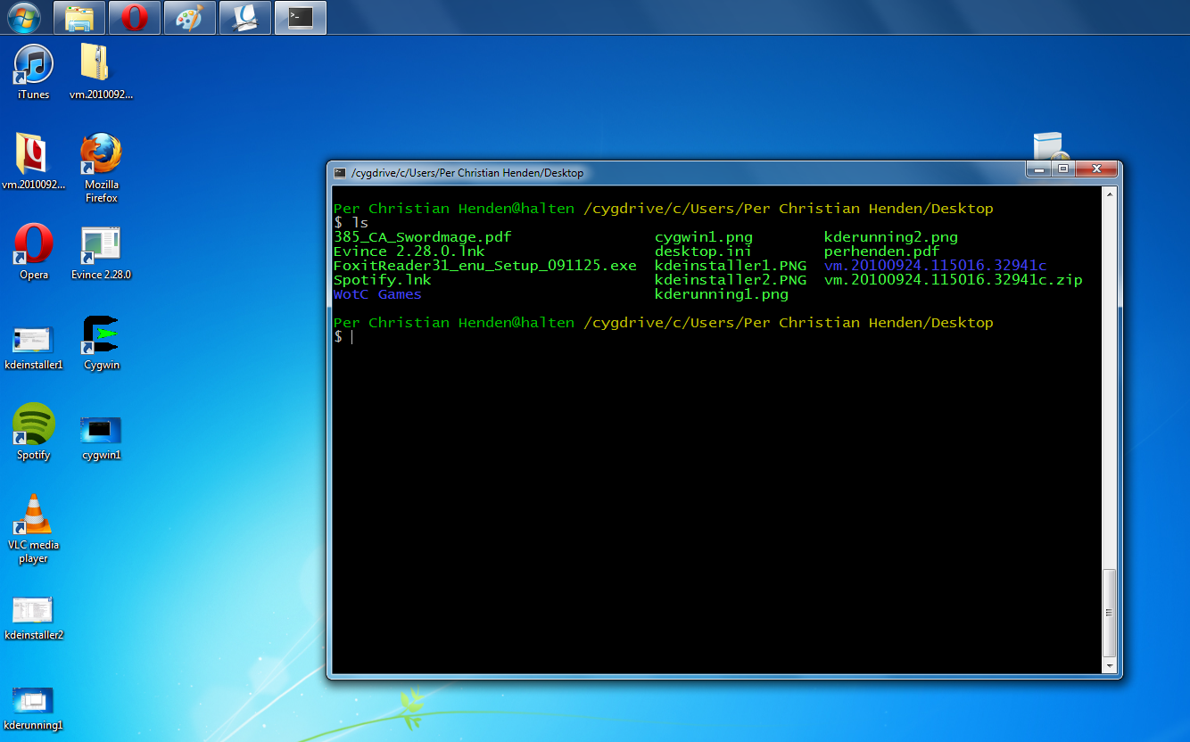Open the Evince document viewer taskbar icon
1190x742 pixels.
pos(244,17)
